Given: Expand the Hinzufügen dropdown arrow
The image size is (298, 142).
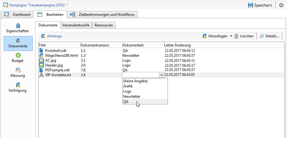Looking at the screenshot, I should click(x=231, y=36).
